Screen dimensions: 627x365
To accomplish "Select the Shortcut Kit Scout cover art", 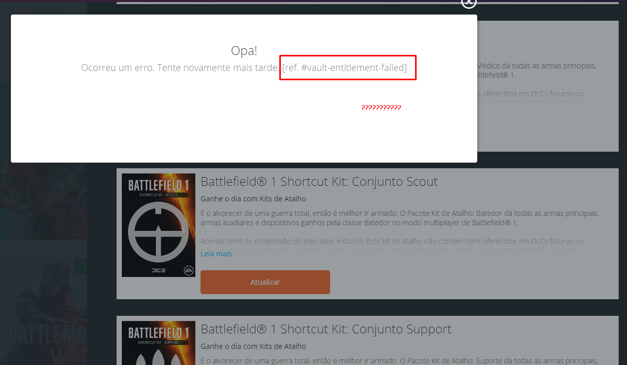I will (x=159, y=225).
